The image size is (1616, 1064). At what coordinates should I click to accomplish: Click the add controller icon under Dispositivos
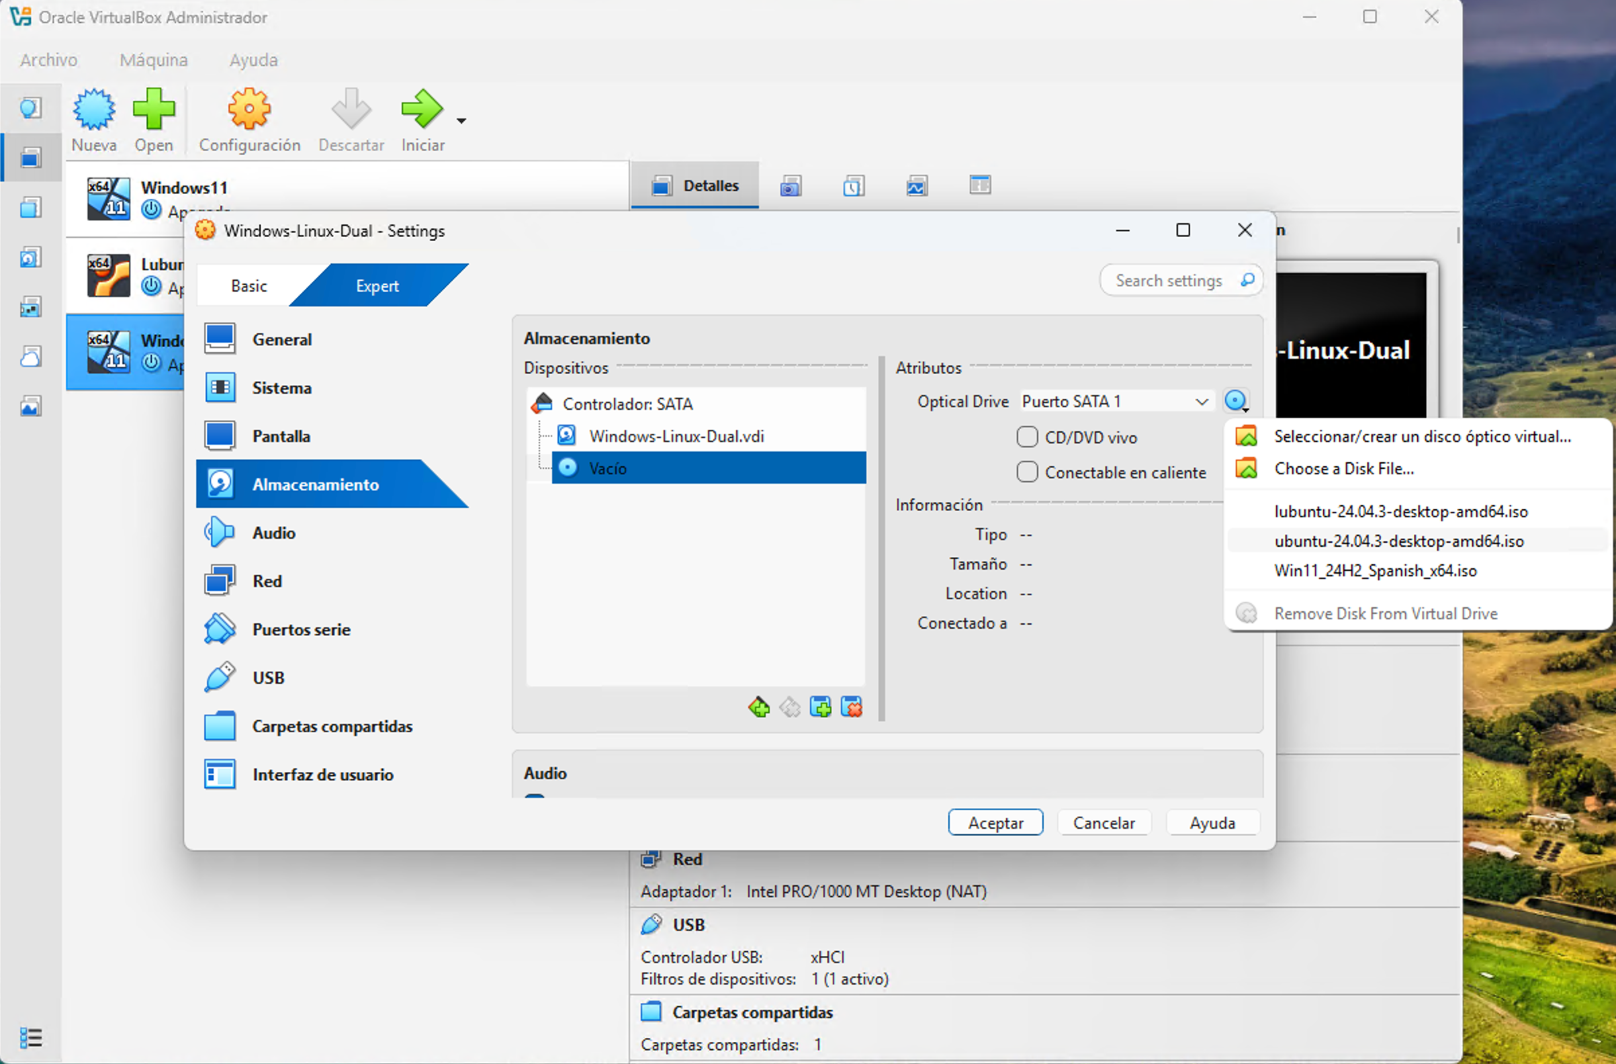point(759,707)
